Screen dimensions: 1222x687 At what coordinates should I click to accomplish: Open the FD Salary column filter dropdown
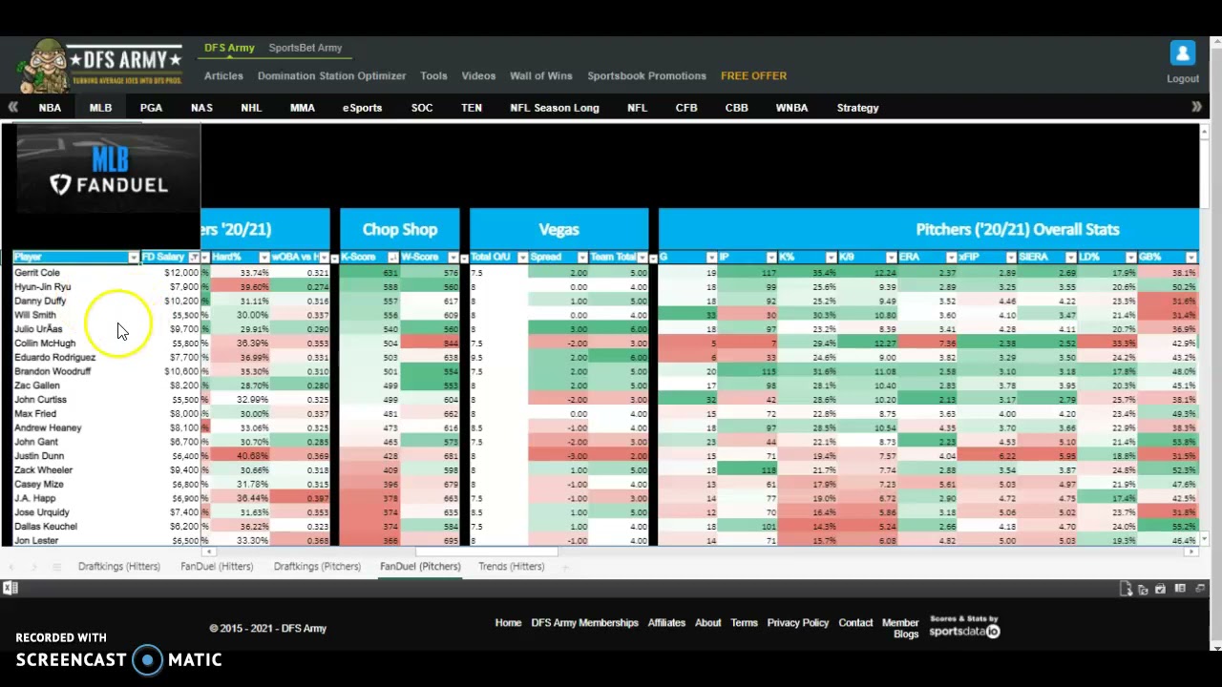click(194, 258)
